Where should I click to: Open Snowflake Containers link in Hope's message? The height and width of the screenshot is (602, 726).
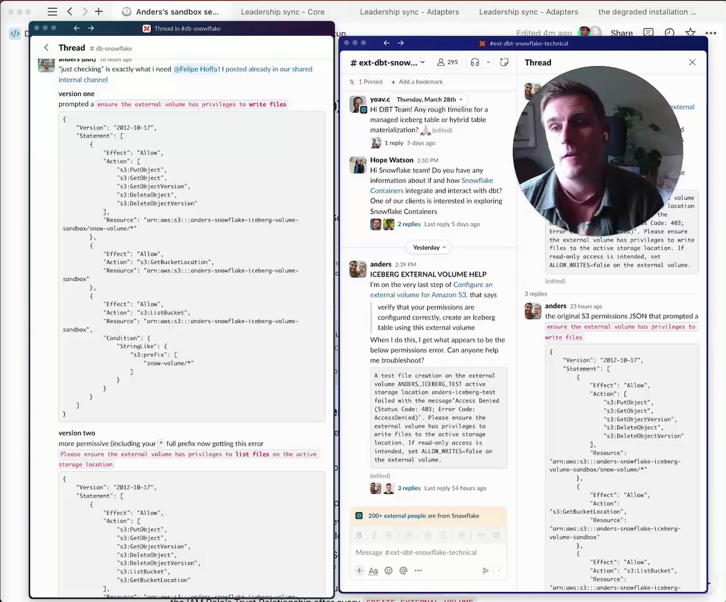pos(432,185)
